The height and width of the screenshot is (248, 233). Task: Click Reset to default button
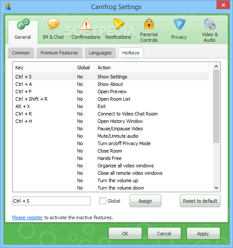[x=200, y=201]
